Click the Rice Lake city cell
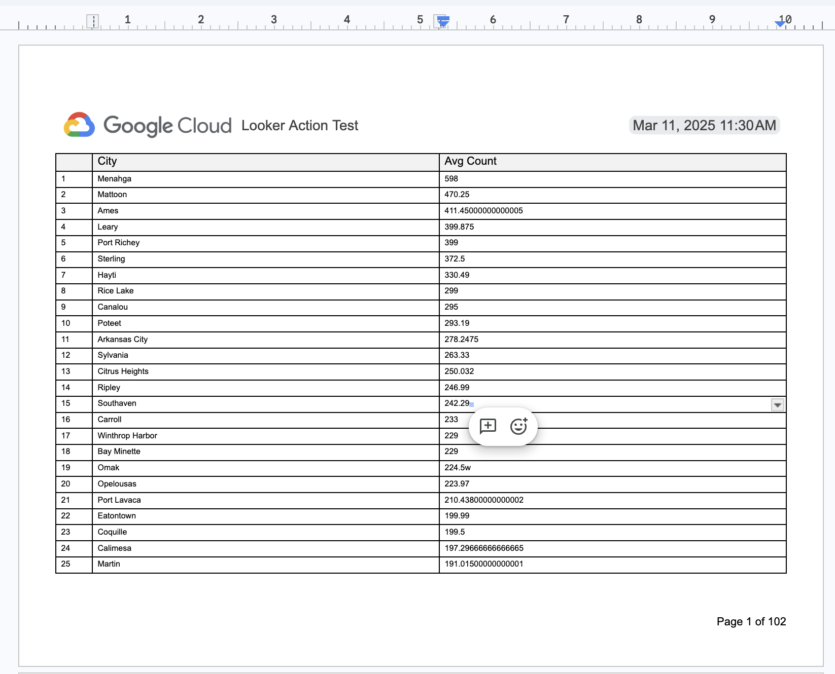This screenshot has height=674, width=835. pyautogui.click(x=265, y=291)
